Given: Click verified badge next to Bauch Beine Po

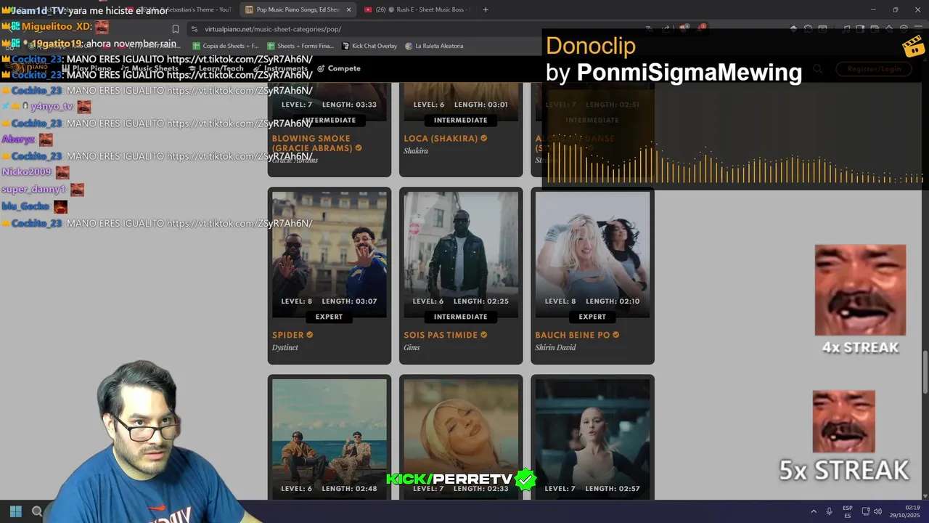Looking at the screenshot, I should 616,335.
